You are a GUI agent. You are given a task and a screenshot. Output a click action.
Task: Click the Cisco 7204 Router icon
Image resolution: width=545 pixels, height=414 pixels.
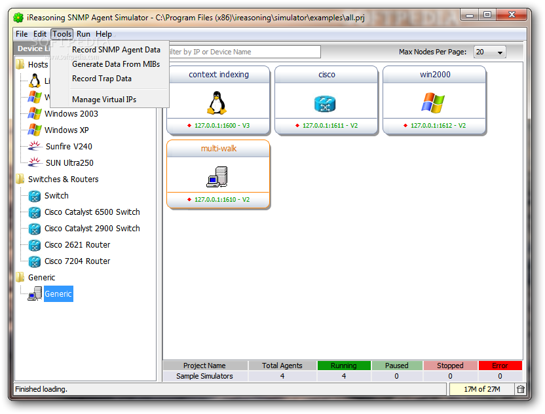click(x=35, y=261)
